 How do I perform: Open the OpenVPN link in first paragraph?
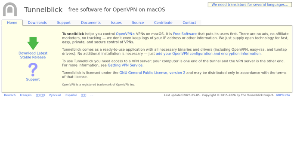(125, 34)
